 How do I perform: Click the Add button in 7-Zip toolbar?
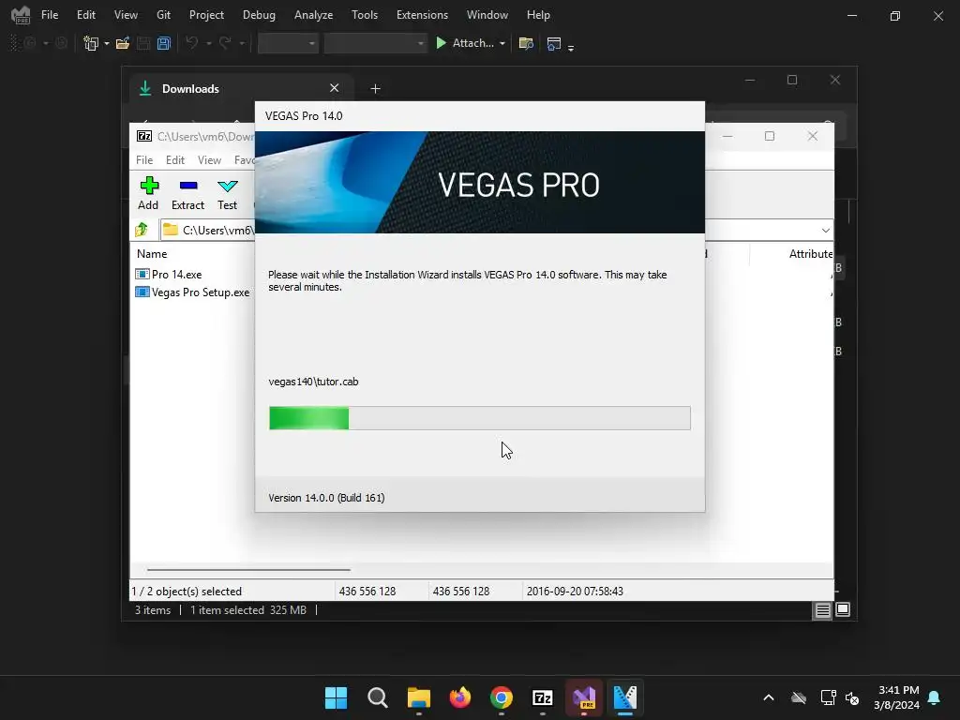click(x=149, y=193)
